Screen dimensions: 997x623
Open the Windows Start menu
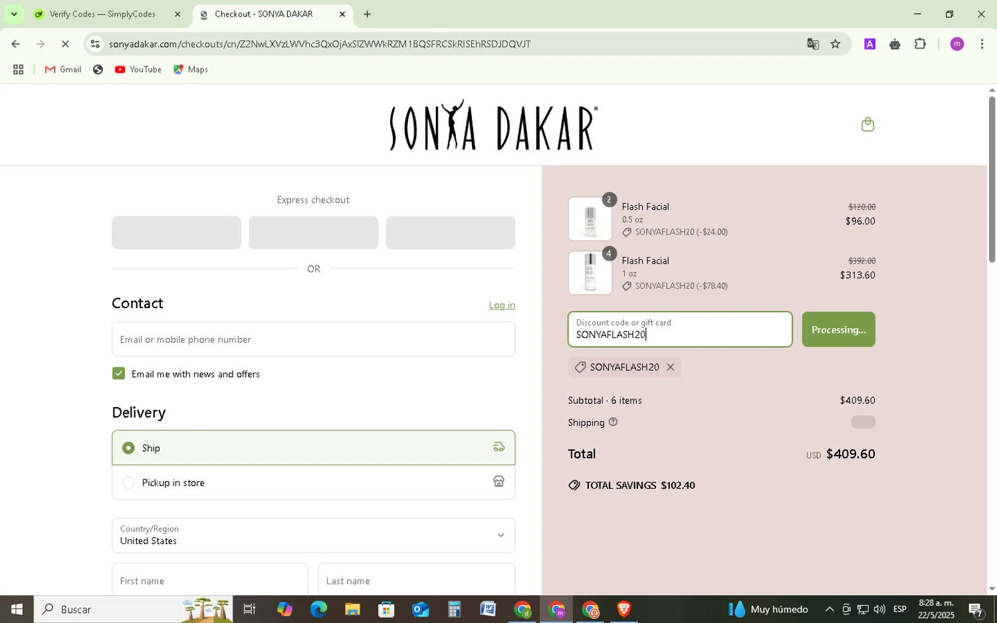[17, 609]
